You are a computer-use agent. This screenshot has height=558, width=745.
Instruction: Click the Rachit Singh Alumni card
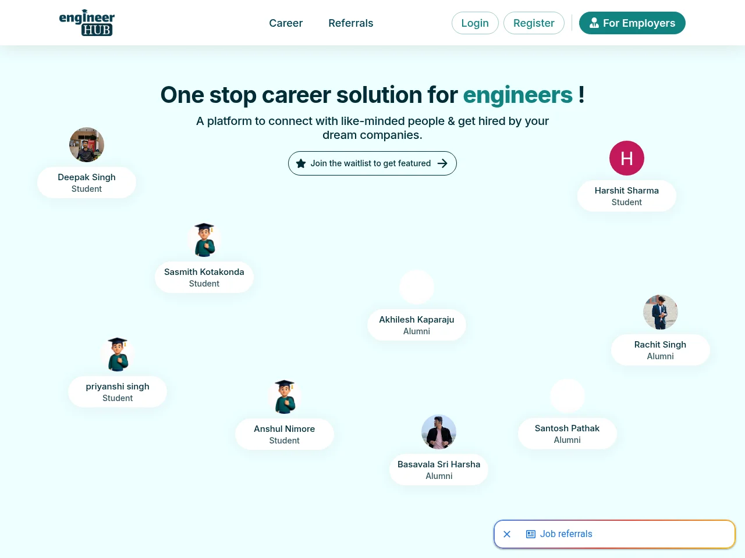coord(661,350)
